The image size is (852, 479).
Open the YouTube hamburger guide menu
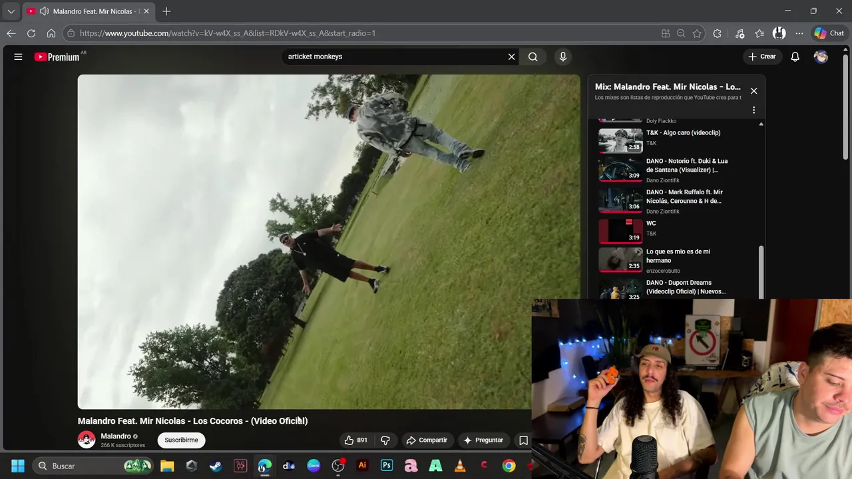coord(18,57)
